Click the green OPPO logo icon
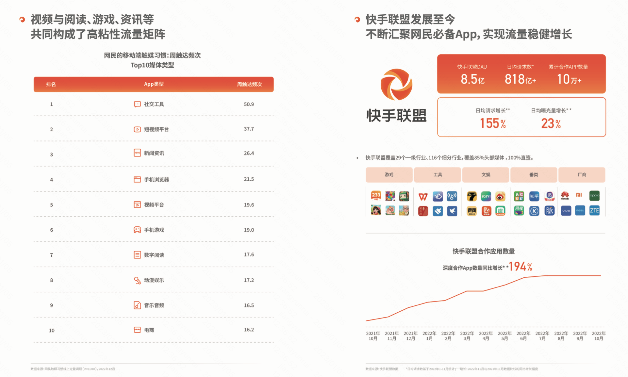Image resolution: width=628 pixels, height=377 pixels. click(594, 196)
